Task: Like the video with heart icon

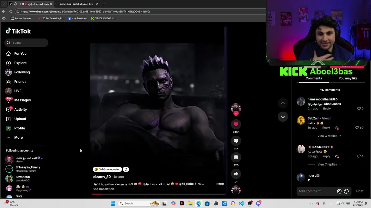Action: coord(236,124)
